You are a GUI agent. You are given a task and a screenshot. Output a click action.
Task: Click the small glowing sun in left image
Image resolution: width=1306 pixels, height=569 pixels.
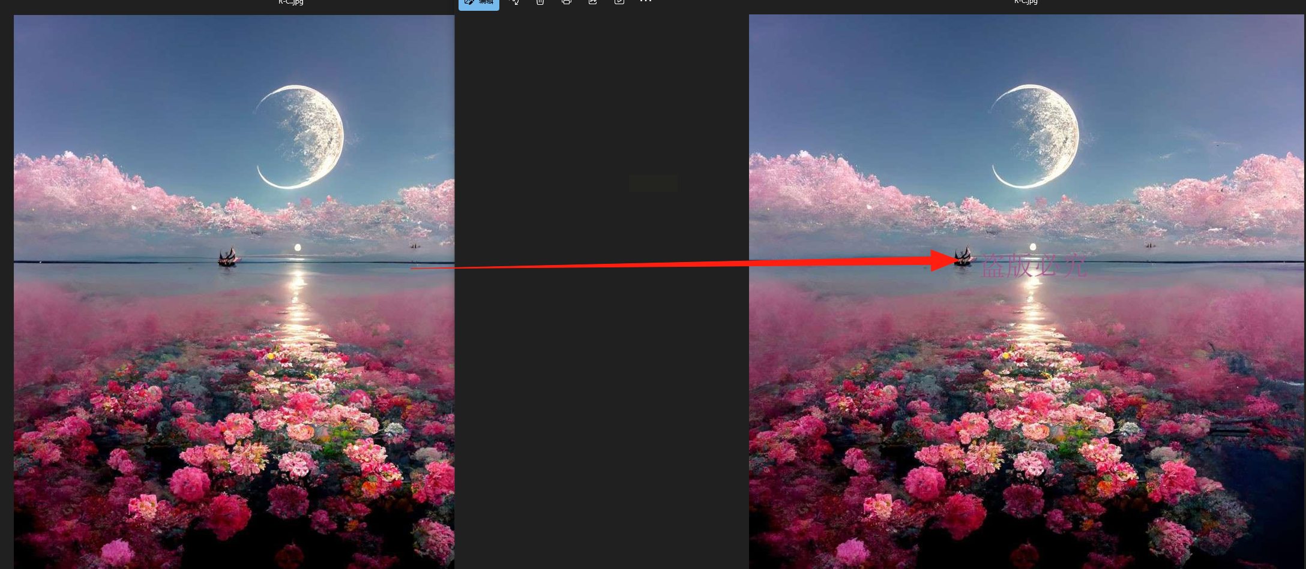pos(298,247)
